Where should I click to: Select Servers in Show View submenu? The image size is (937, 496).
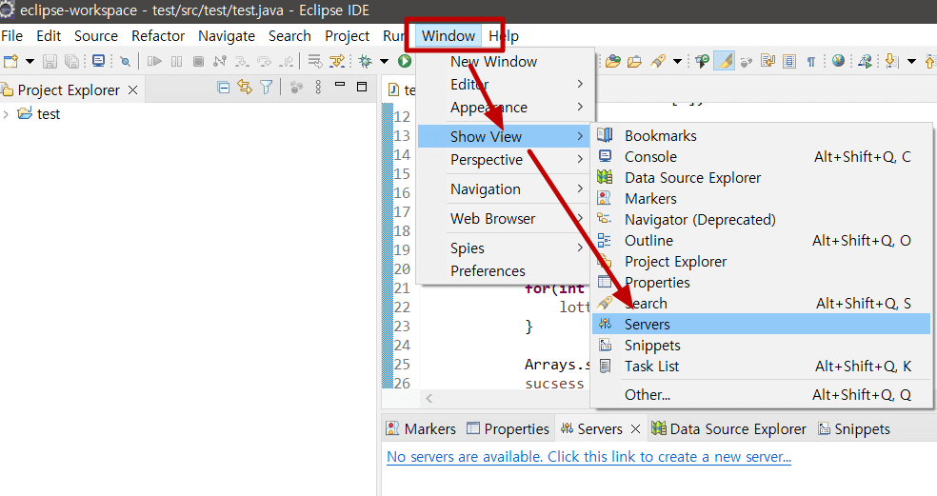762,325
